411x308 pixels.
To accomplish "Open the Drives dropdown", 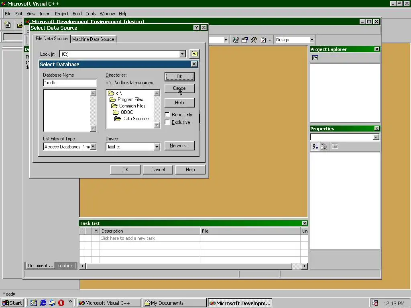I will [157, 147].
